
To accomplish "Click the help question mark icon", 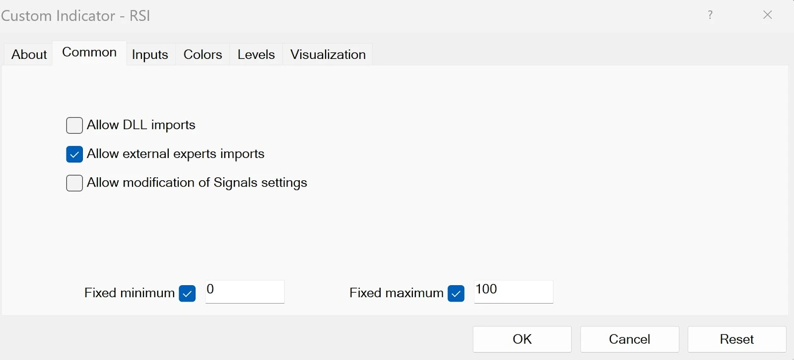I will point(710,15).
